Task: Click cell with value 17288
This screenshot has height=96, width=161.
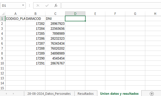Action: (35, 48)
